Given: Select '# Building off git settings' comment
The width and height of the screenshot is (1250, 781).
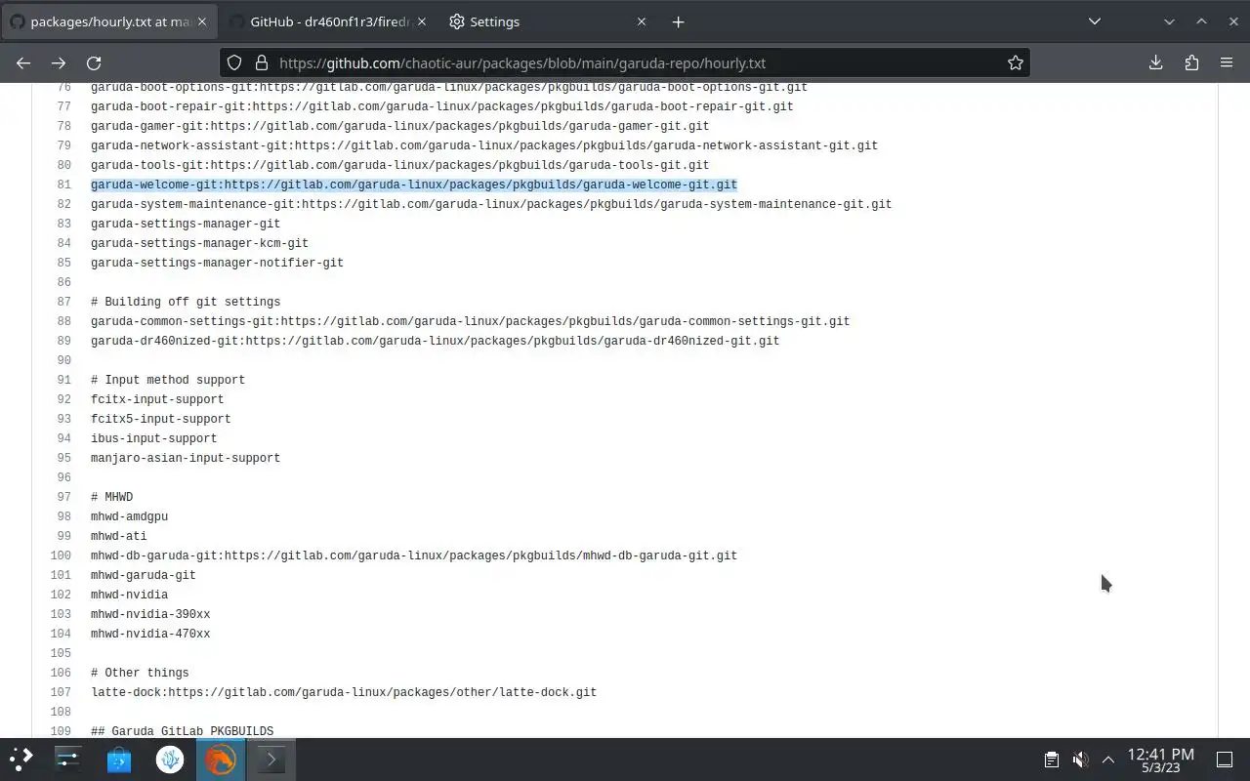Looking at the screenshot, I should [186, 302].
